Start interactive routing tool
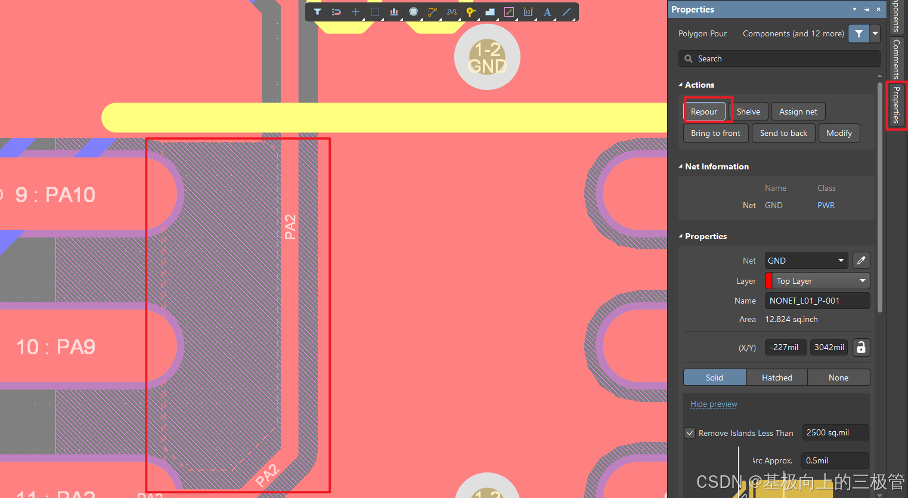Image resolution: width=908 pixels, height=498 pixels. [432, 12]
